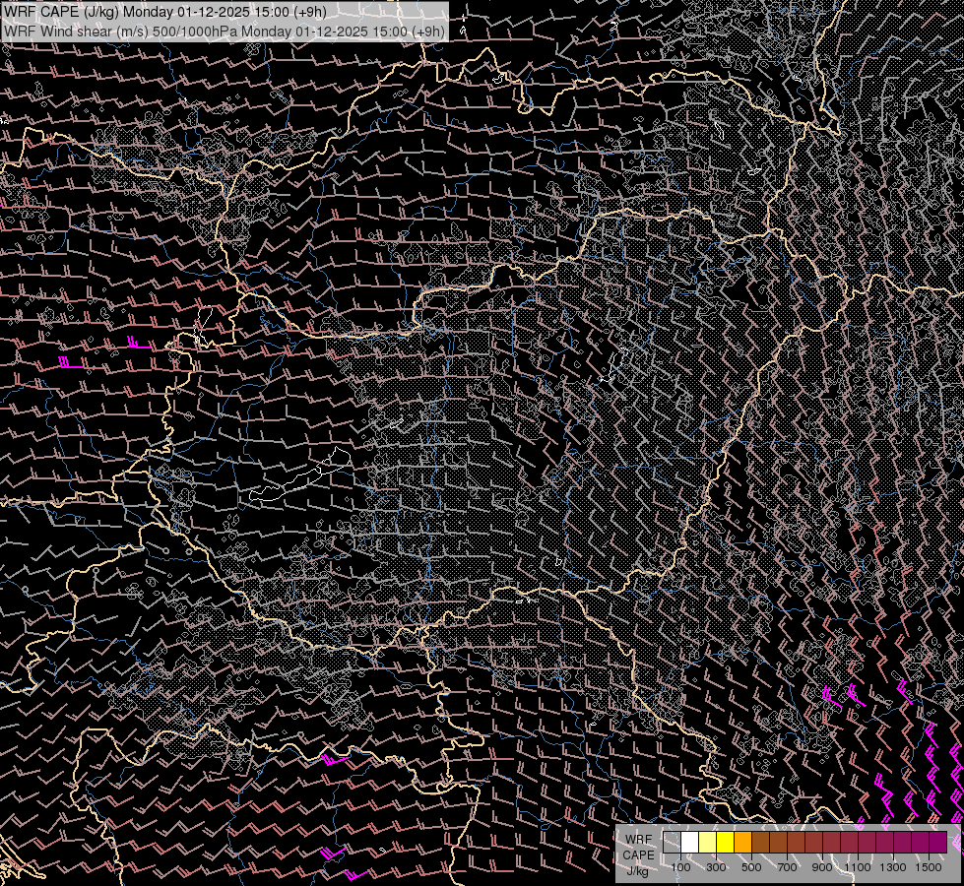The height and width of the screenshot is (886, 964).
Task: Select the 500 value under the color bar
Action: pos(751,867)
